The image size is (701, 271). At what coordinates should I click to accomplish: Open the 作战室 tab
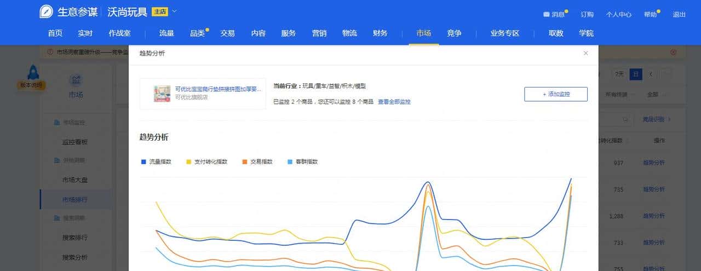[x=119, y=33]
